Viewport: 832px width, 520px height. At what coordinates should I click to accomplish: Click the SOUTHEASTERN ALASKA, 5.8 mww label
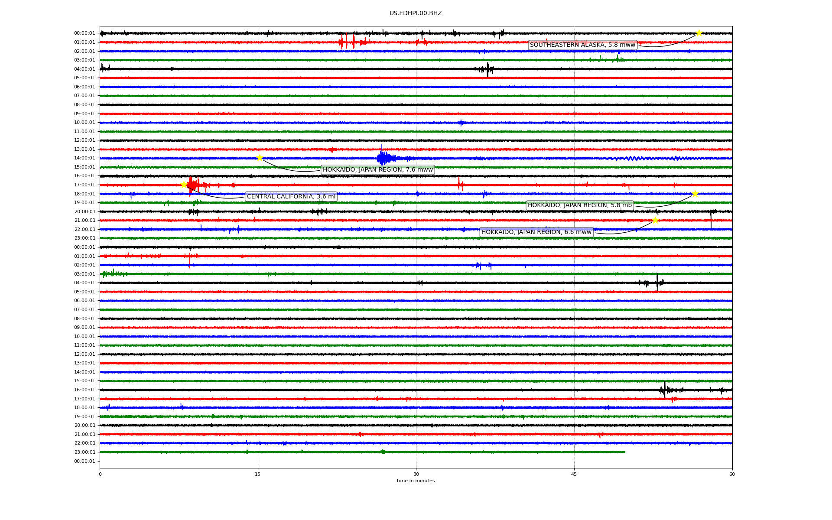point(582,45)
